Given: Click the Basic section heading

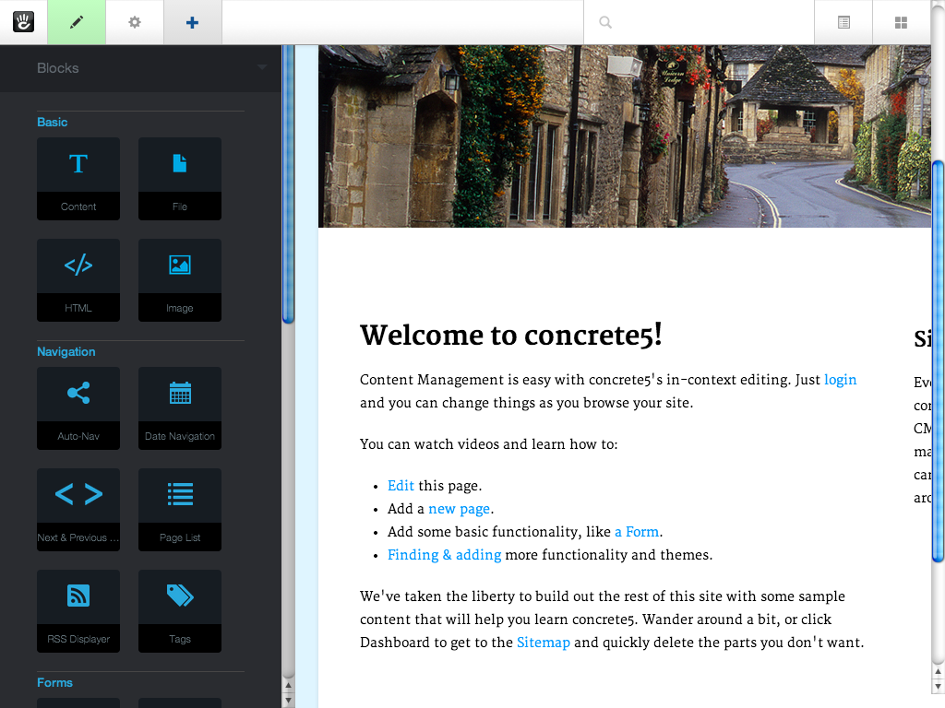Looking at the screenshot, I should click(53, 123).
